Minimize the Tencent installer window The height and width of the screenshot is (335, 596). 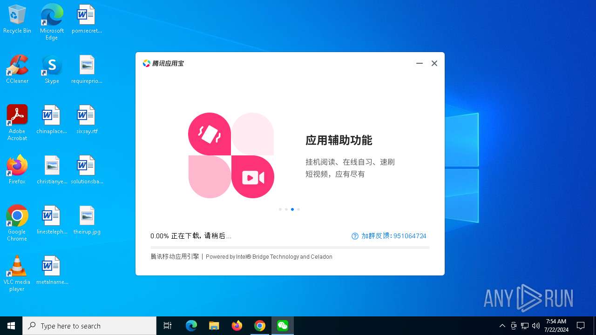[x=420, y=63]
